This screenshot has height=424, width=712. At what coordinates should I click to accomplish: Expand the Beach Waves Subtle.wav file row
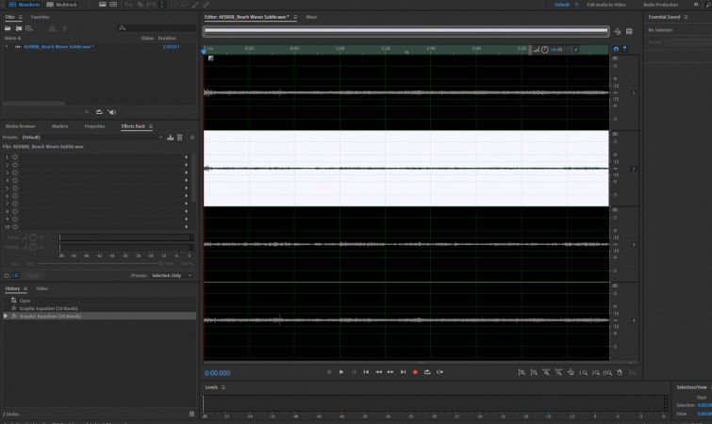pyautogui.click(x=7, y=47)
